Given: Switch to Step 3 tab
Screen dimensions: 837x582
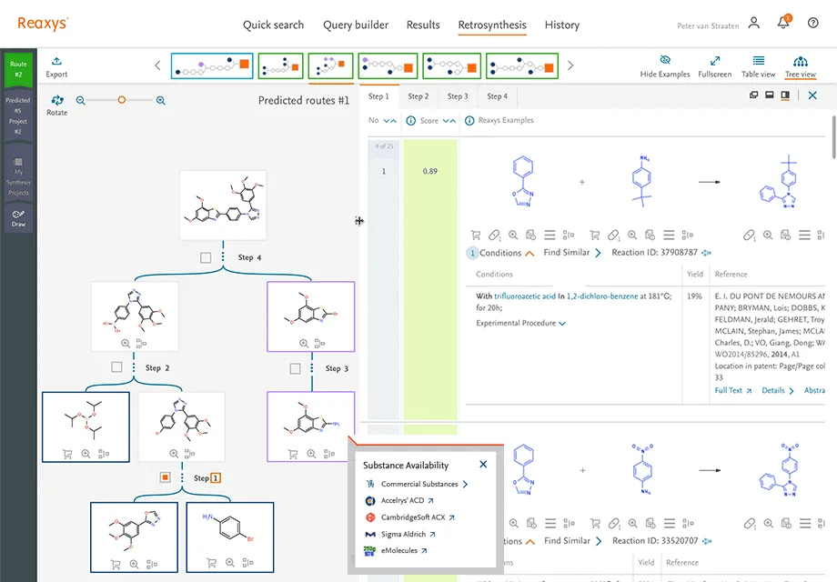Looking at the screenshot, I should [458, 96].
